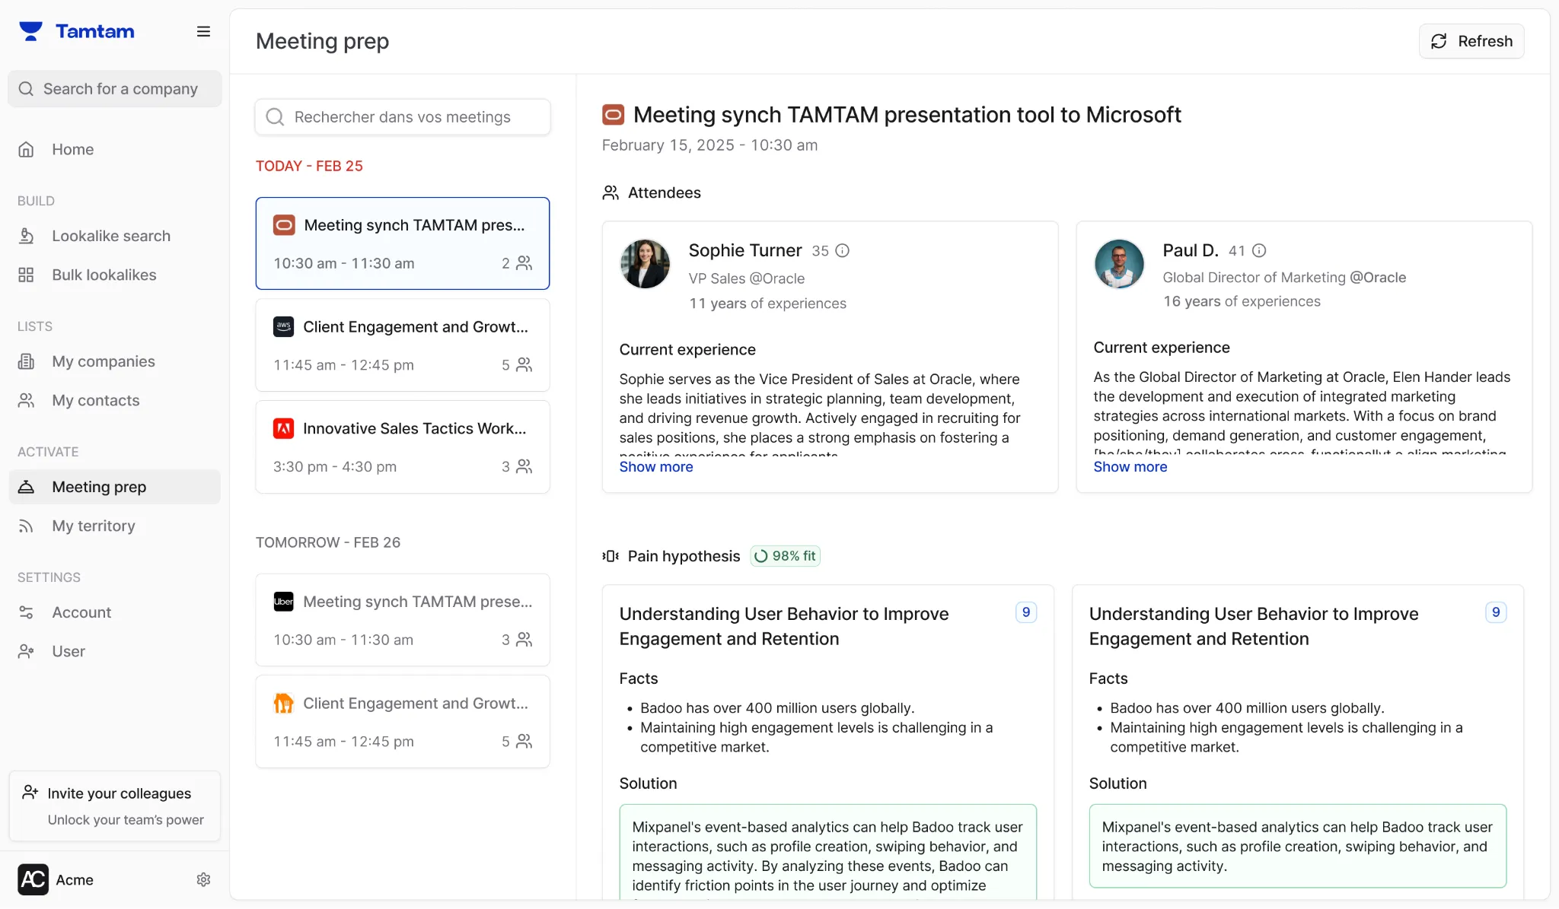Screen dimensions: 1559x909
Task: Open Lookalike search in sidebar
Action: 111,236
